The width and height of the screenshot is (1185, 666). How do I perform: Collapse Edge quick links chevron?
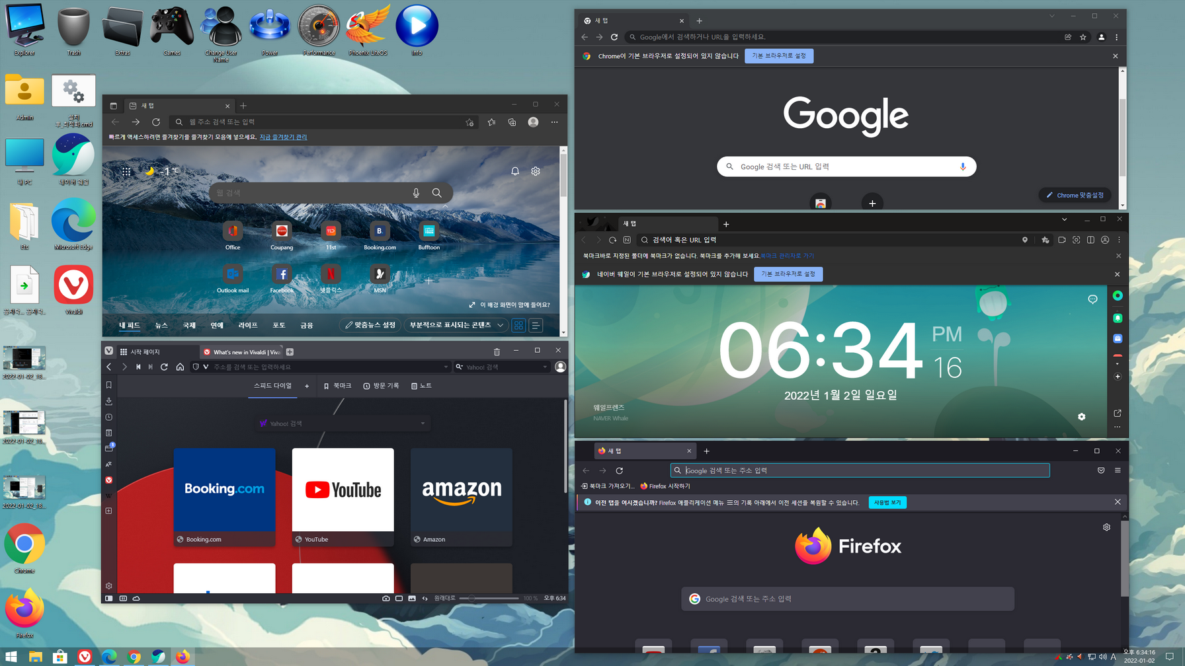coord(445,206)
